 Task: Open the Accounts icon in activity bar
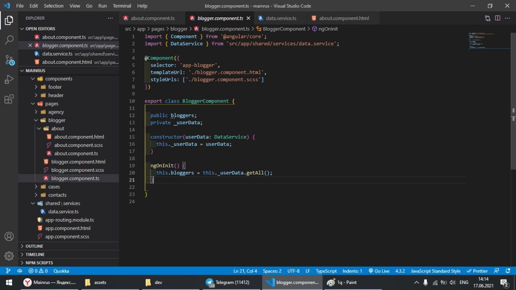9,236
